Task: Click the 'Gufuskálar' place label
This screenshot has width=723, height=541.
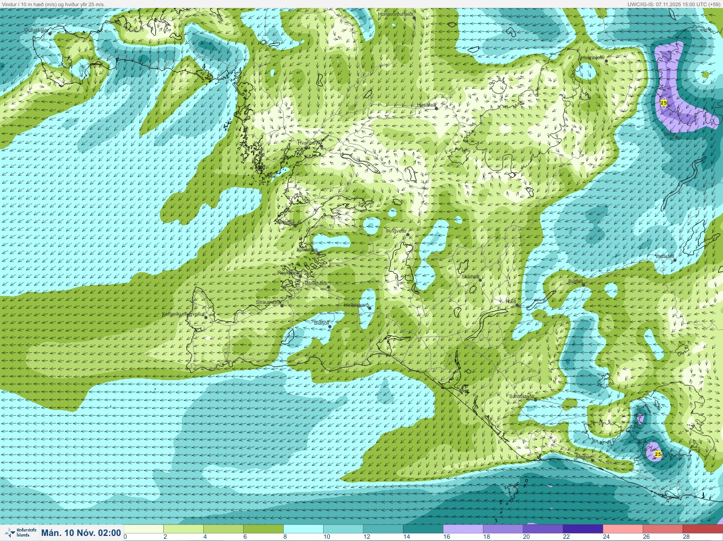Action: click(37, 30)
